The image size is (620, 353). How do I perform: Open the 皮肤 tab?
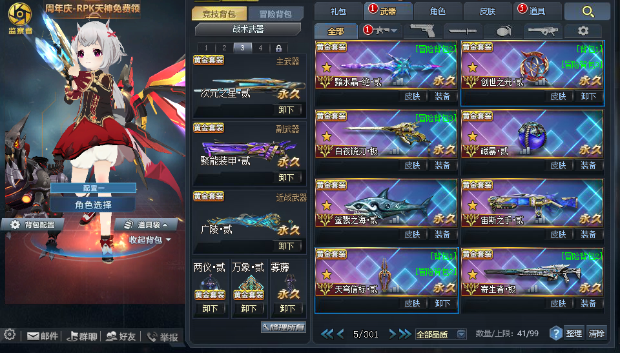(487, 12)
